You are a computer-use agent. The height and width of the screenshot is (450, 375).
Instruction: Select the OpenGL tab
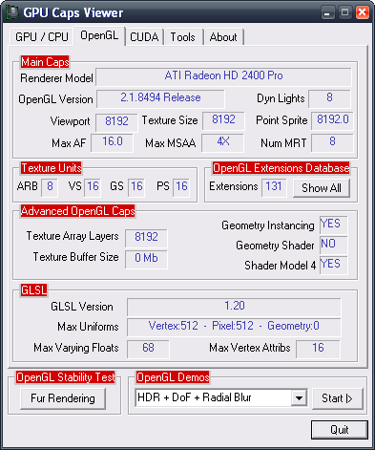(99, 35)
